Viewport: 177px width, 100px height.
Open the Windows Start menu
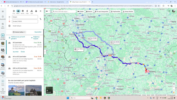pyautogui.click(x=68, y=98)
